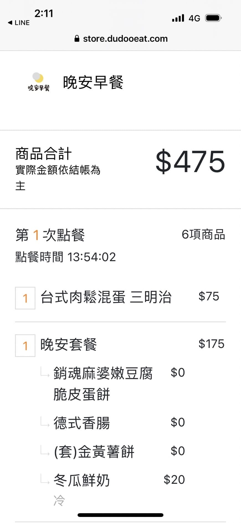Select the 晚安套餐 order item
The width and height of the screenshot is (241, 523).
[69, 345]
